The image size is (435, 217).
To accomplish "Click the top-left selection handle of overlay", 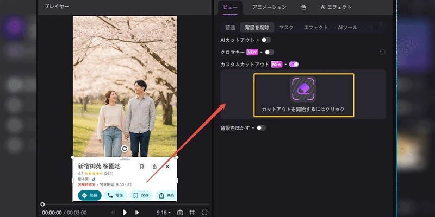I will pyautogui.click(x=73, y=157).
